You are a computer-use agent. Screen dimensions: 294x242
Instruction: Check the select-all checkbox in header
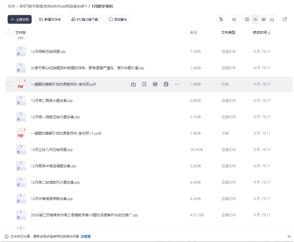coord(10,32)
